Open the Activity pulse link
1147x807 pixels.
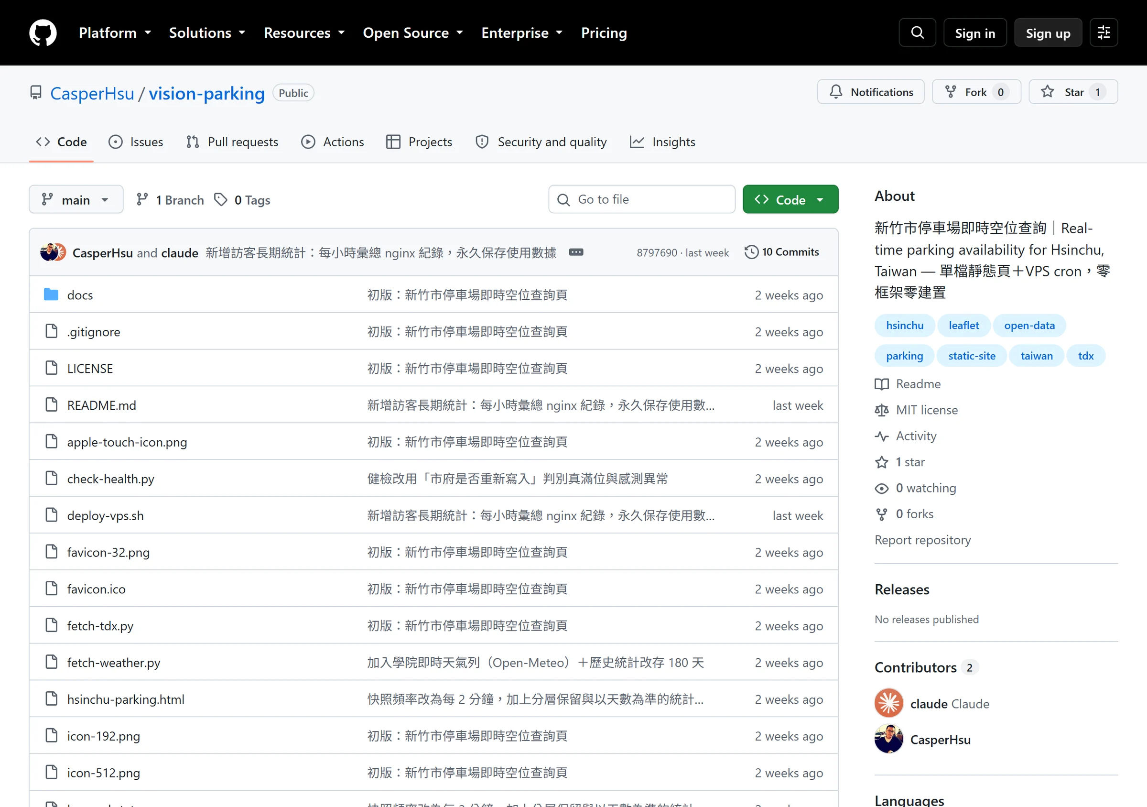[905, 436]
